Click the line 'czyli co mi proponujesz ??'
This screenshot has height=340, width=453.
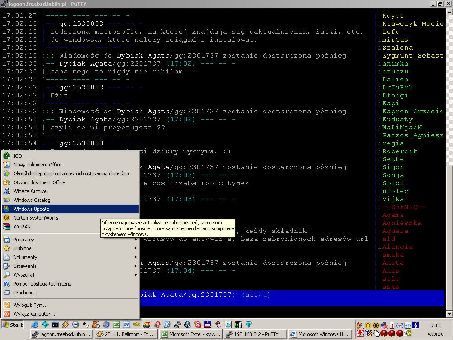[x=108, y=127]
